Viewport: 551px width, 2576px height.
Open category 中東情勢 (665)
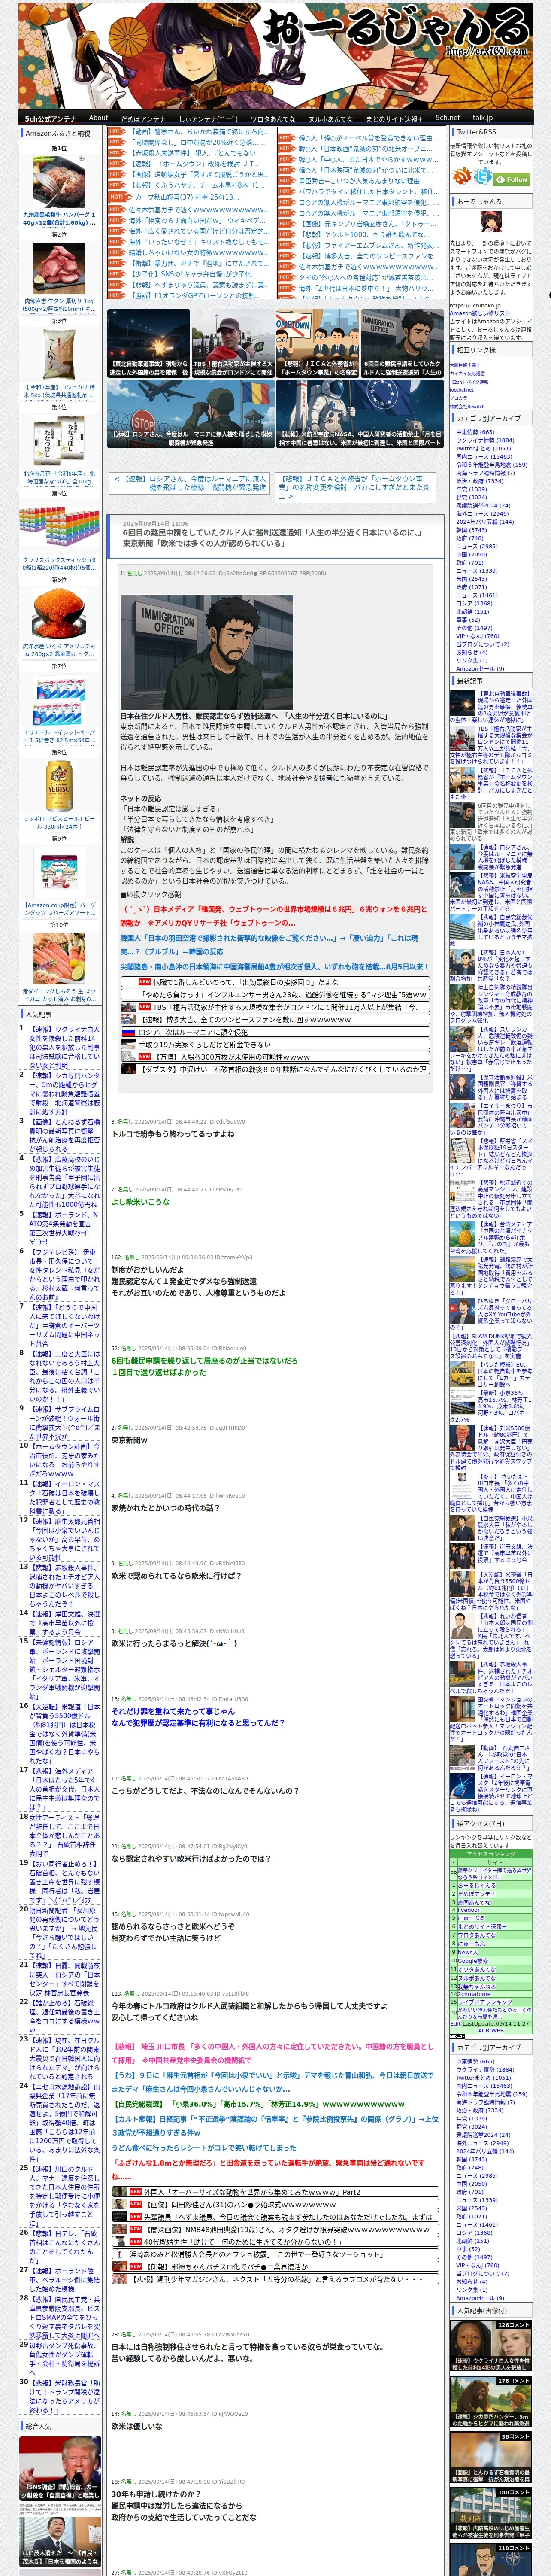(x=475, y=432)
